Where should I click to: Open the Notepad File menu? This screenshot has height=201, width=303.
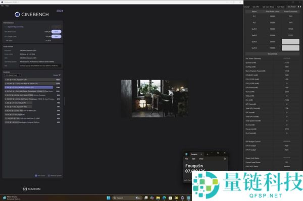[186, 159]
